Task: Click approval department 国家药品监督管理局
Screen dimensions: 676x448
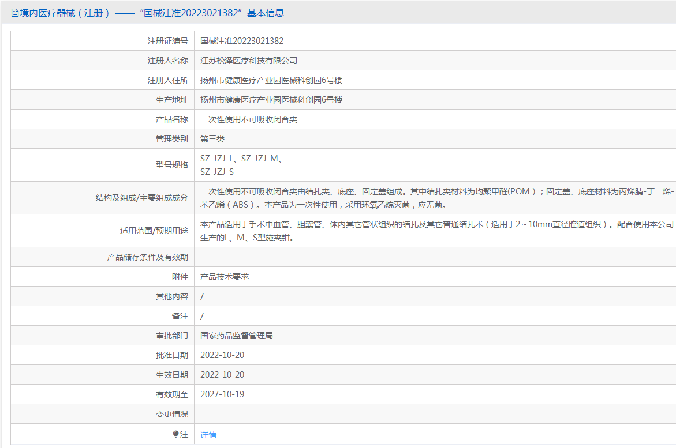Action: [x=237, y=336]
